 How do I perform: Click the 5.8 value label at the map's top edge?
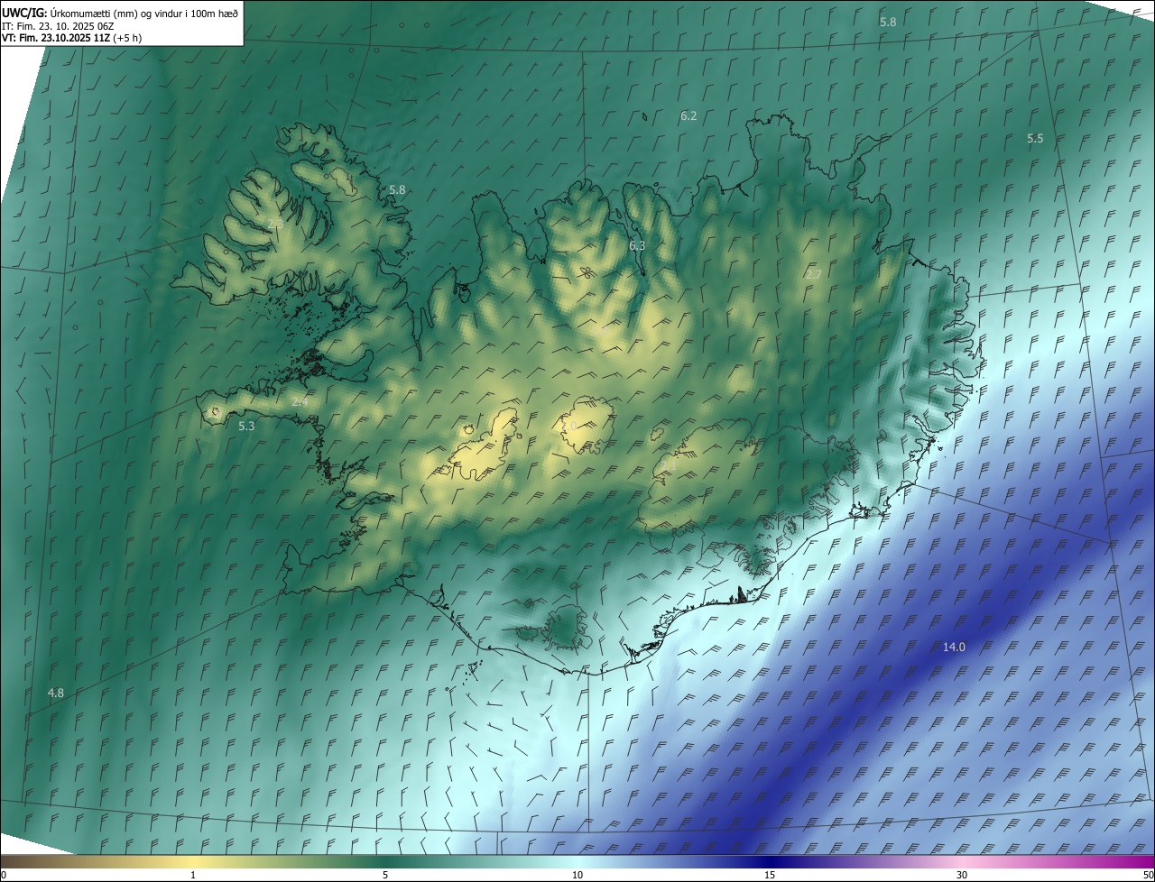[x=888, y=21]
